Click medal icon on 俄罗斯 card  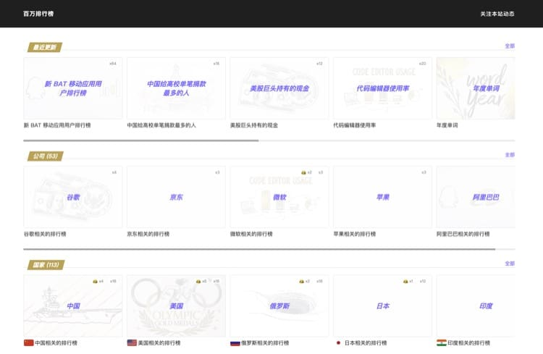coord(301,282)
